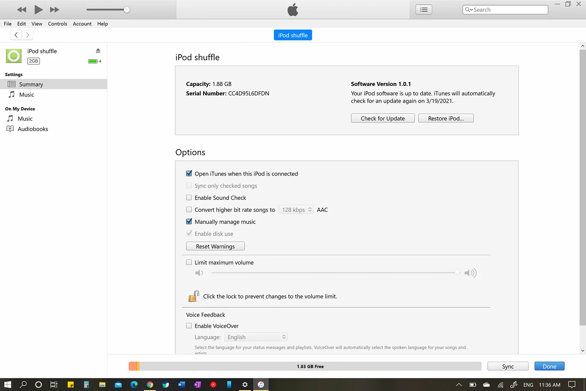The image size is (586, 391).
Task: Open the Account menu
Action: coord(82,24)
